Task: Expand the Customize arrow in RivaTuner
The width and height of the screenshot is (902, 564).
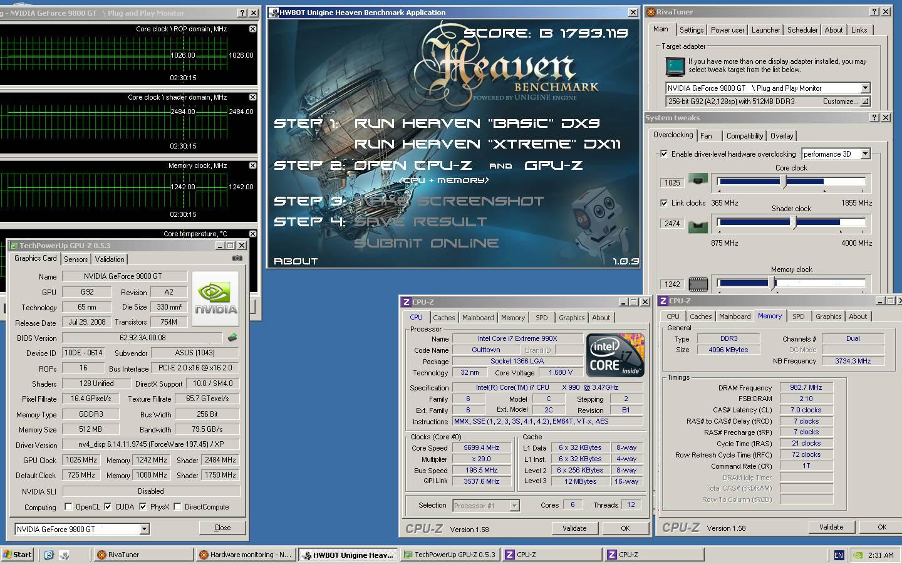Action: [865, 102]
